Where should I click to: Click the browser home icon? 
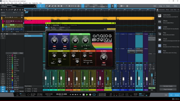tap(157, 10)
